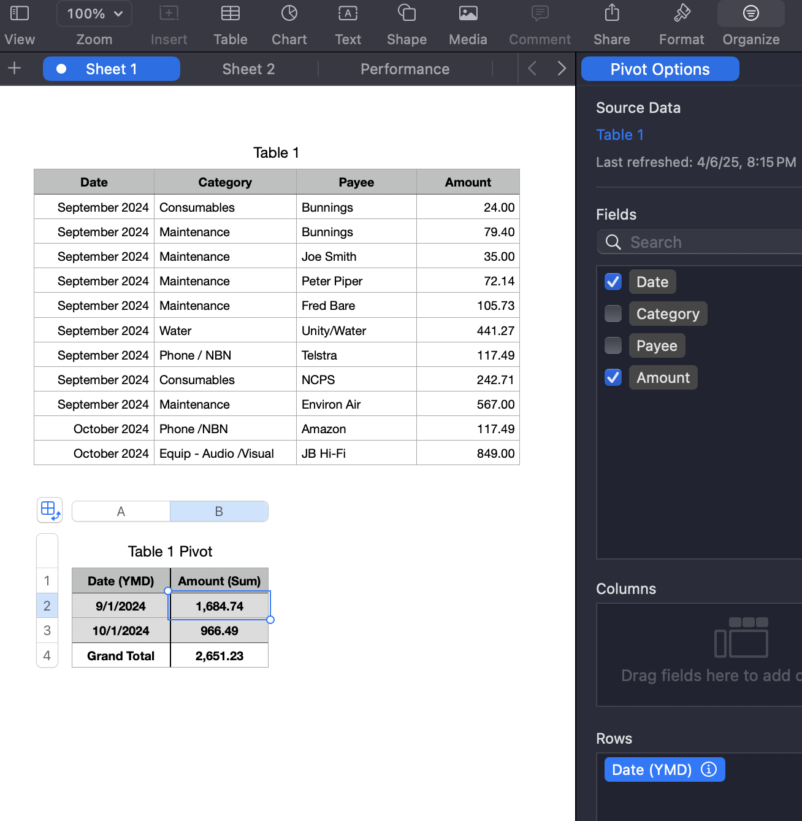Select the Grand Total pivot cell
The height and width of the screenshot is (821, 802).
click(121, 655)
